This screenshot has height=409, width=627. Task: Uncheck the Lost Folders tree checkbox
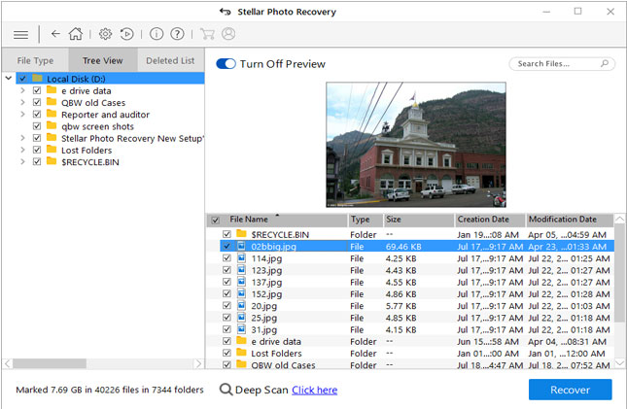click(37, 150)
